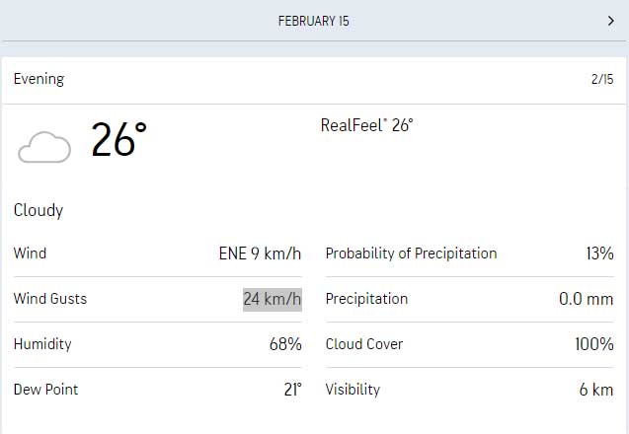This screenshot has height=434, width=629.
Task: Go to next day using the right chevron
Action: point(611,20)
